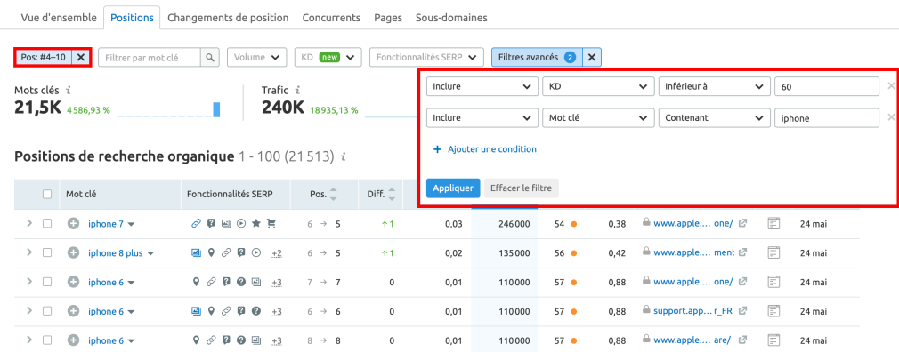Open the Pages tab
The image size is (899, 352).
[x=388, y=18]
